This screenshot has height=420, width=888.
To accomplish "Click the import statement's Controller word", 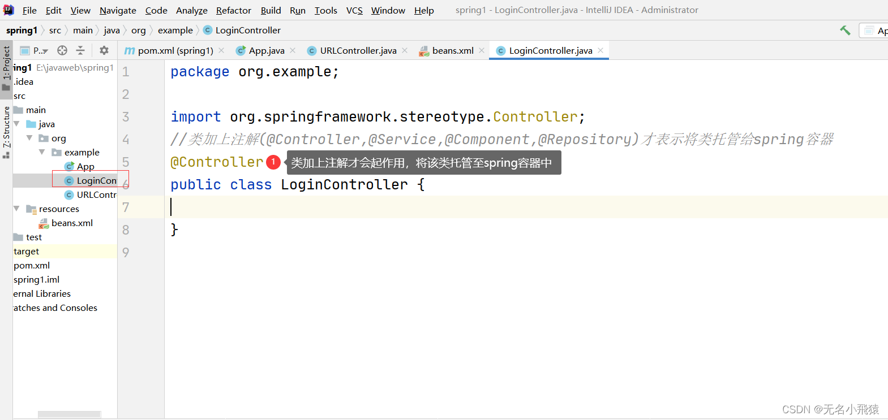I will tap(535, 117).
